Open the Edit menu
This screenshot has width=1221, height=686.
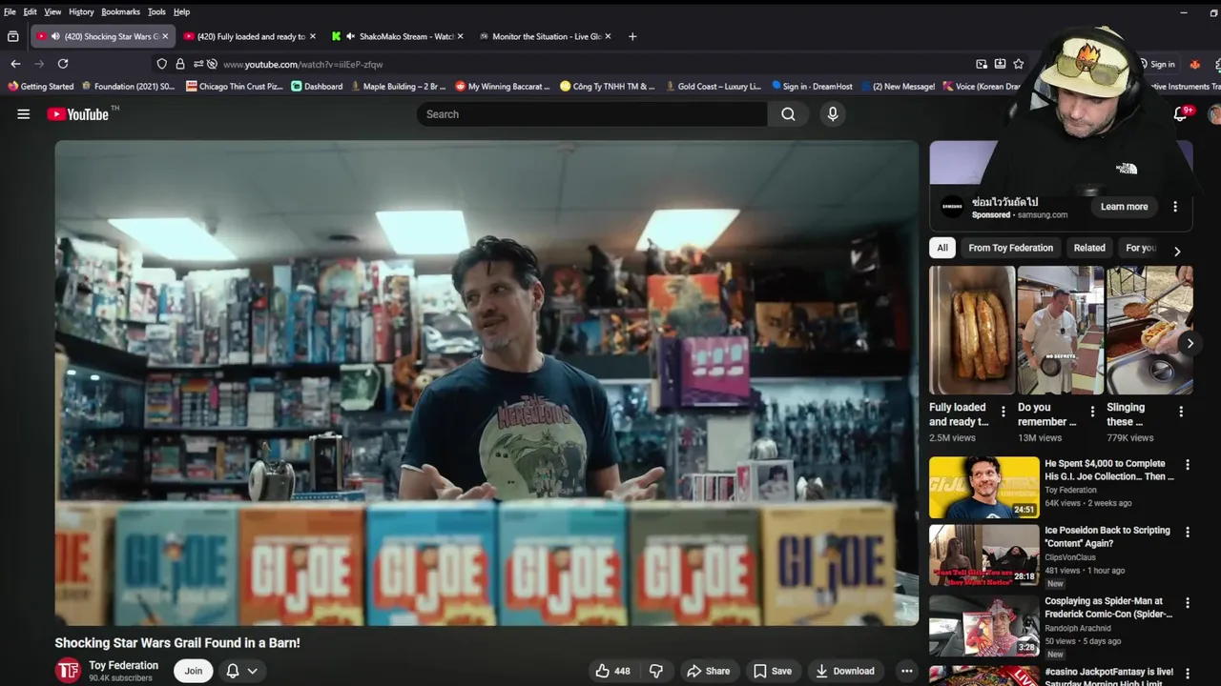coord(31,11)
